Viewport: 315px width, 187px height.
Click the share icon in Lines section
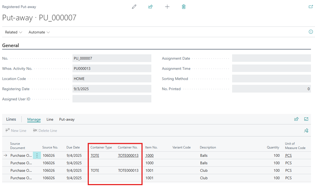pyautogui.click(x=296, y=119)
